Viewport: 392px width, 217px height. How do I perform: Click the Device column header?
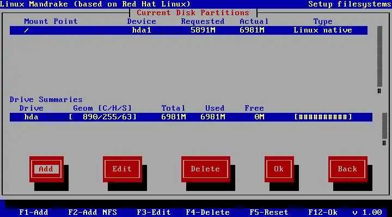142,21
